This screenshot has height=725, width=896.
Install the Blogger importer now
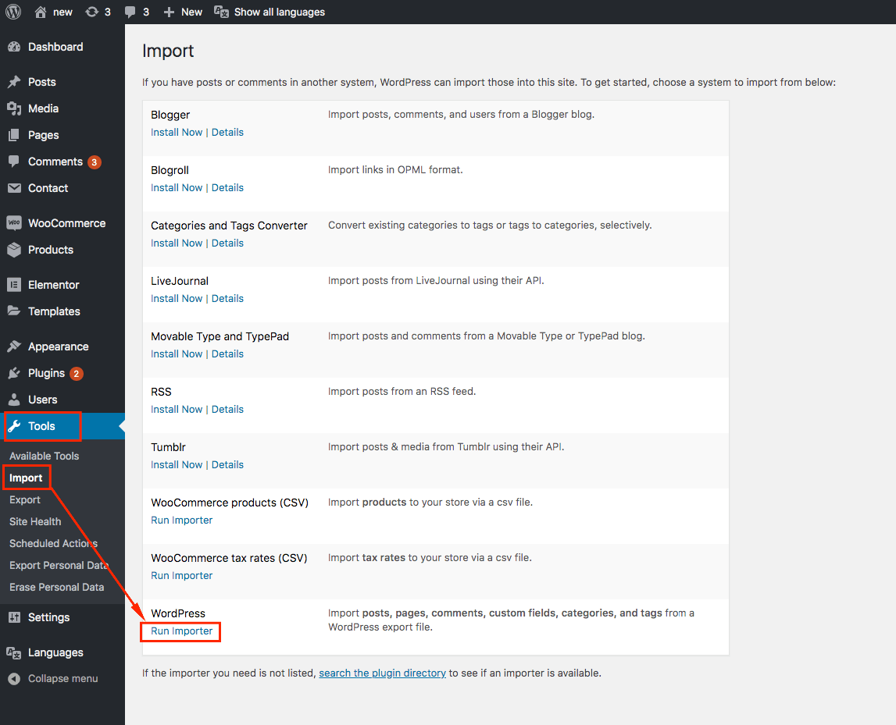pos(177,132)
